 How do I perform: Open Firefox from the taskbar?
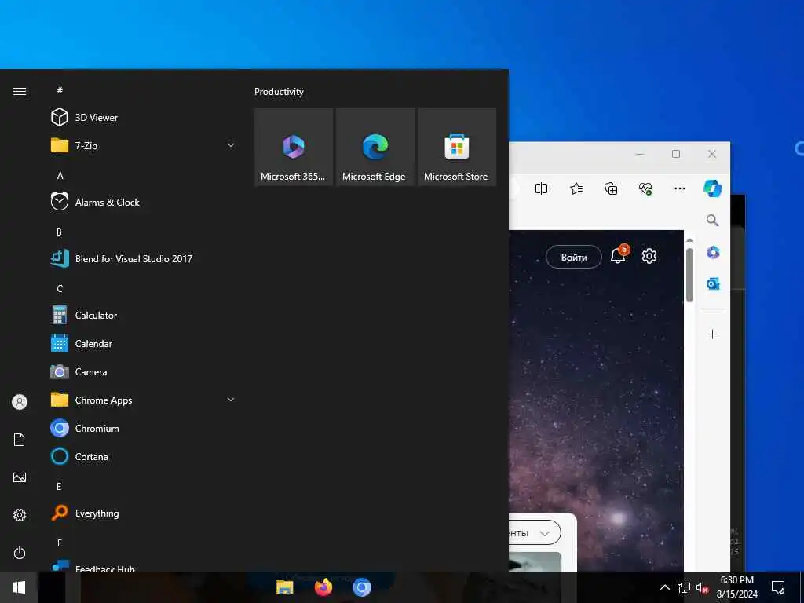(x=323, y=587)
